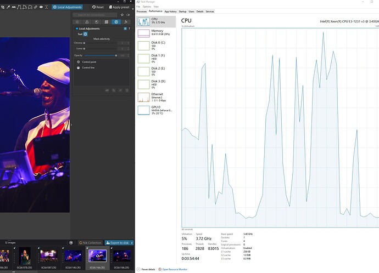The width and height of the screenshot is (379, 273).
Task: Click Local Adjustments panel mask display icon
Action: 125,29
